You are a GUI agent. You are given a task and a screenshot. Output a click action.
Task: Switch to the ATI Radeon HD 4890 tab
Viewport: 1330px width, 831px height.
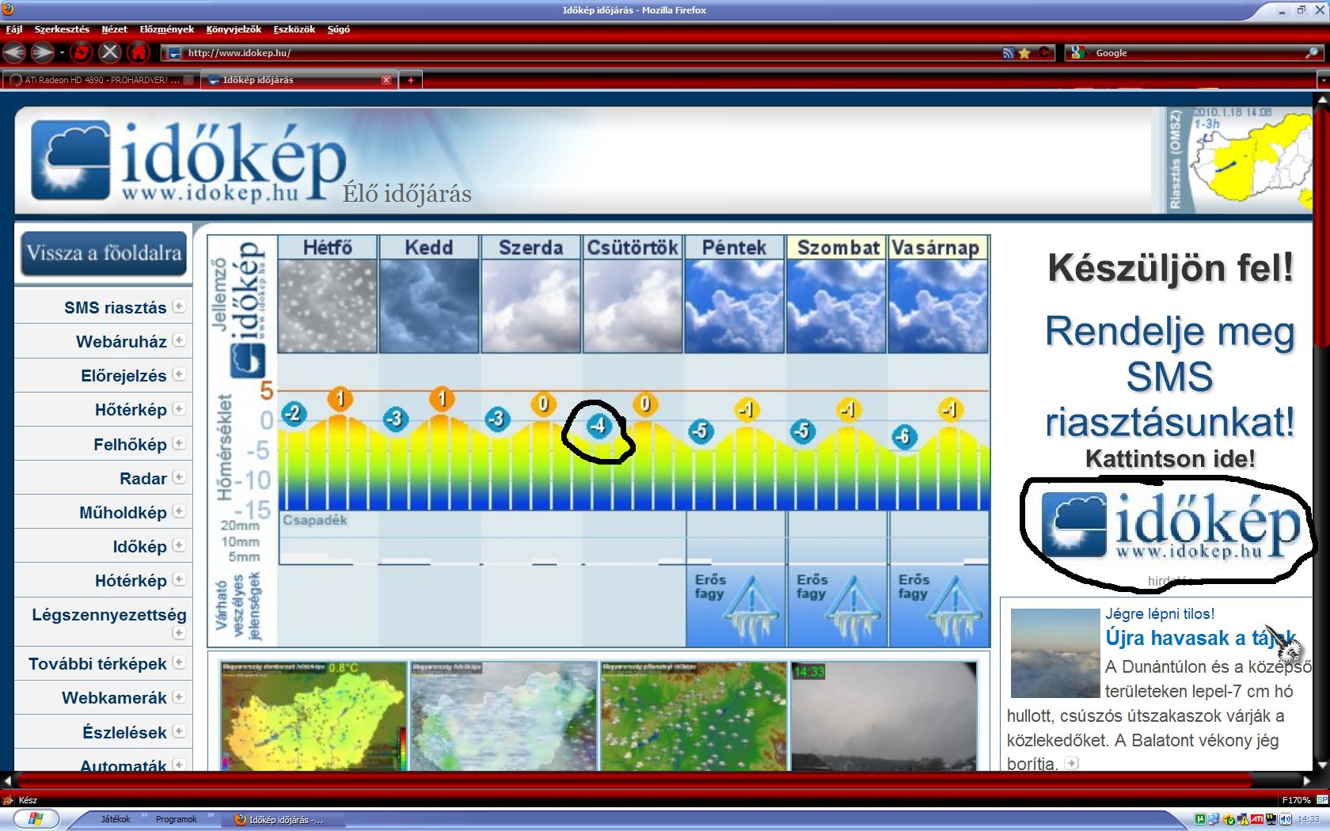point(100,80)
